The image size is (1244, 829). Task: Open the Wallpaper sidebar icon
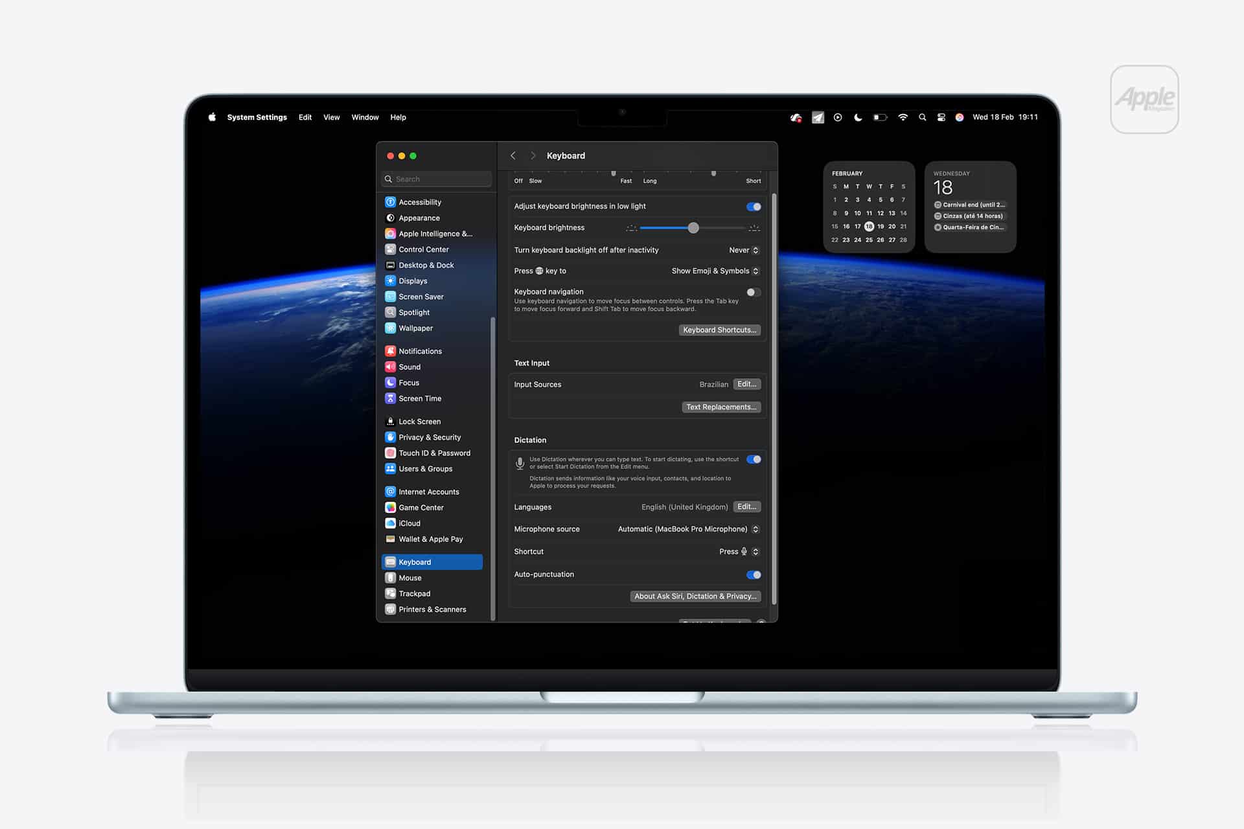coord(390,328)
